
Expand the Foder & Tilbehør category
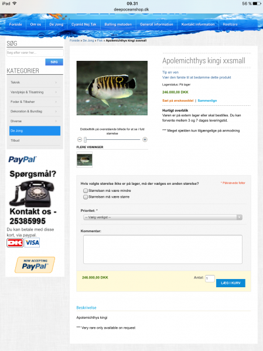click(x=35, y=102)
